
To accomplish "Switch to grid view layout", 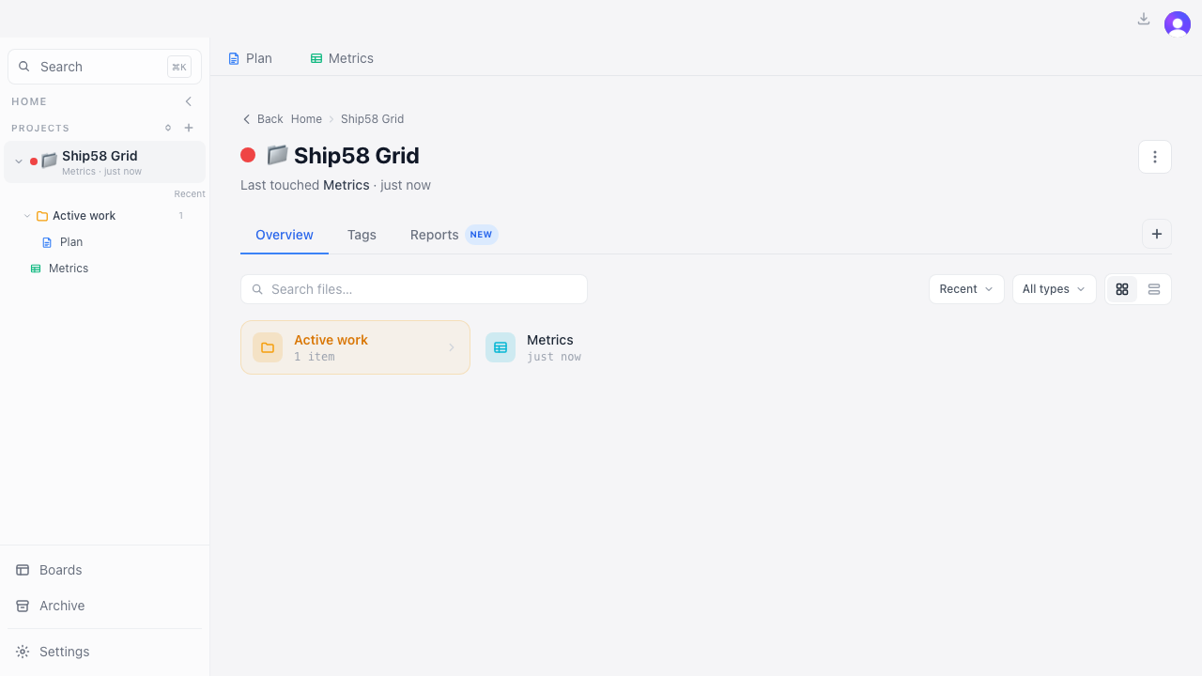I will 1122,289.
